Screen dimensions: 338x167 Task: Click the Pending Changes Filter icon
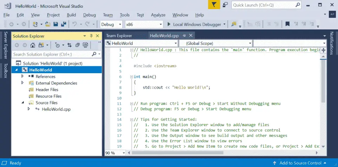click(57, 45)
